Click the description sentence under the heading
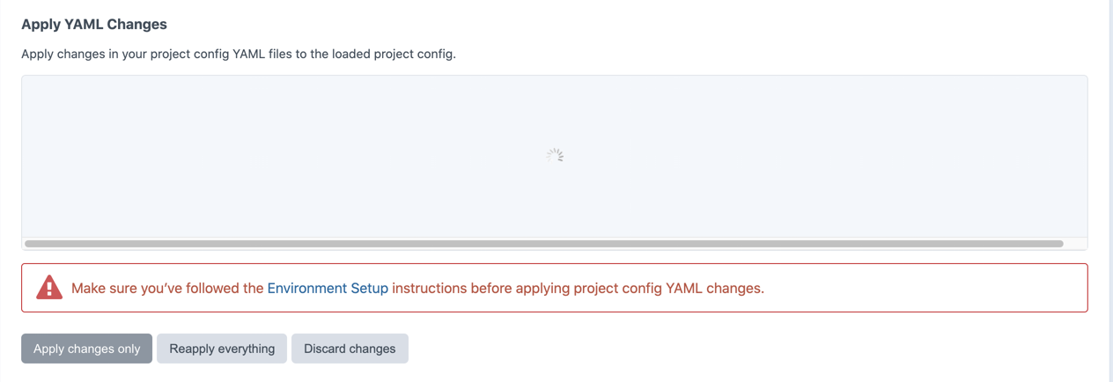The image size is (1113, 382). (x=238, y=54)
